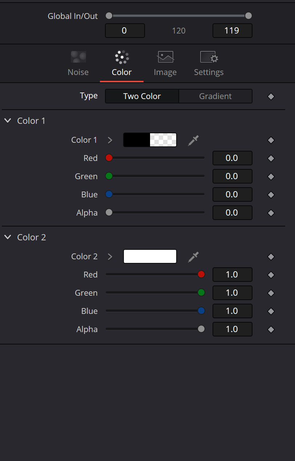Toggle keyframe for Color 2 Red
The height and width of the screenshot is (461, 295).
[271, 275]
